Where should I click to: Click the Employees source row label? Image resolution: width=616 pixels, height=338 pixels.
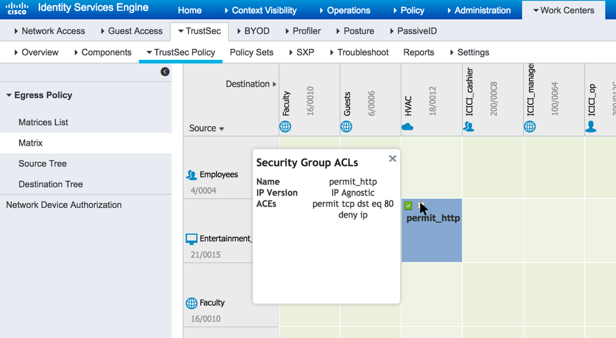(219, 175)
